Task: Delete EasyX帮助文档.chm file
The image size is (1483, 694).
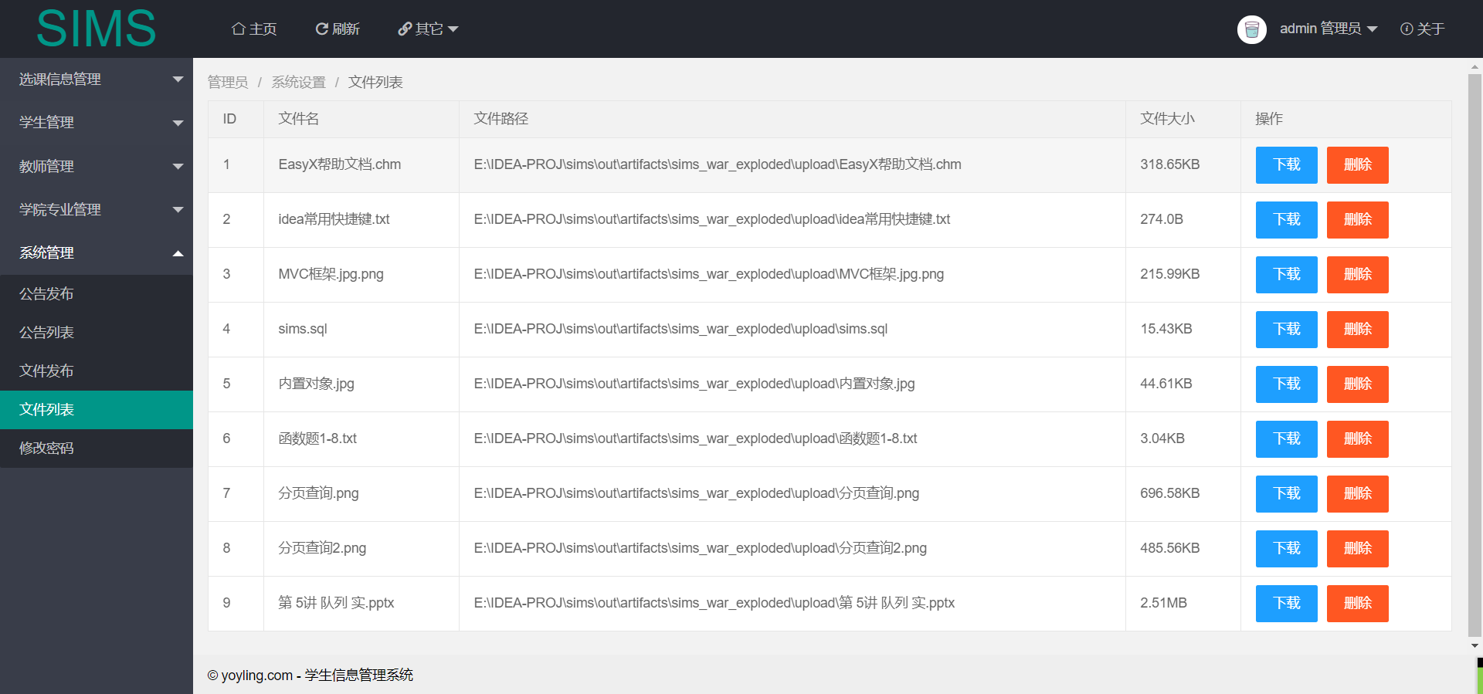Action: [1357, 165]
